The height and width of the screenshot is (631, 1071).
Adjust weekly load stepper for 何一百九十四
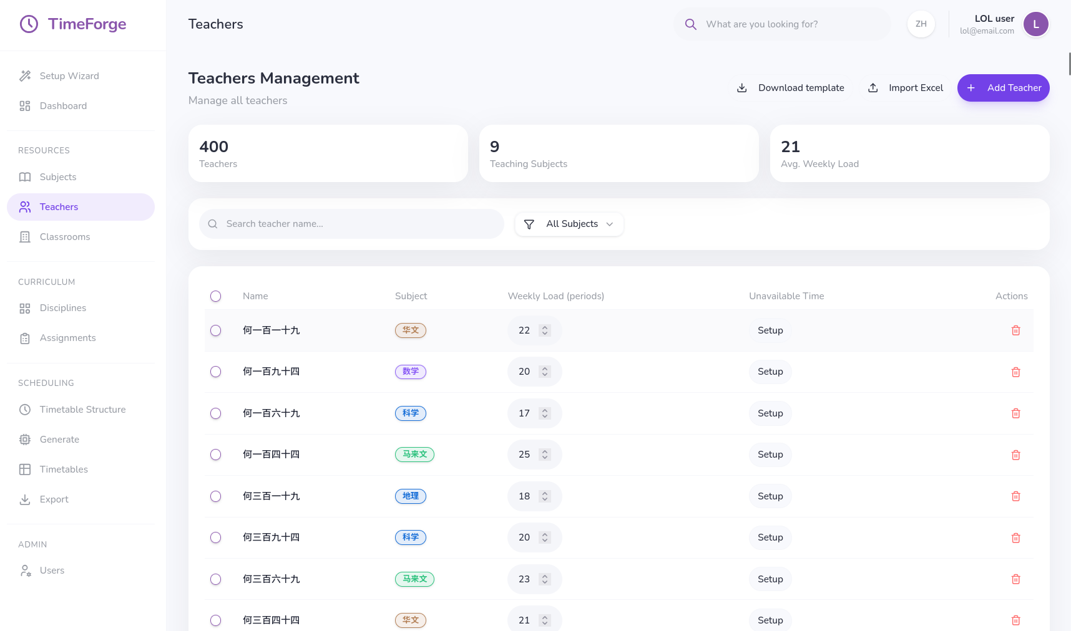[x=545, y=372]
